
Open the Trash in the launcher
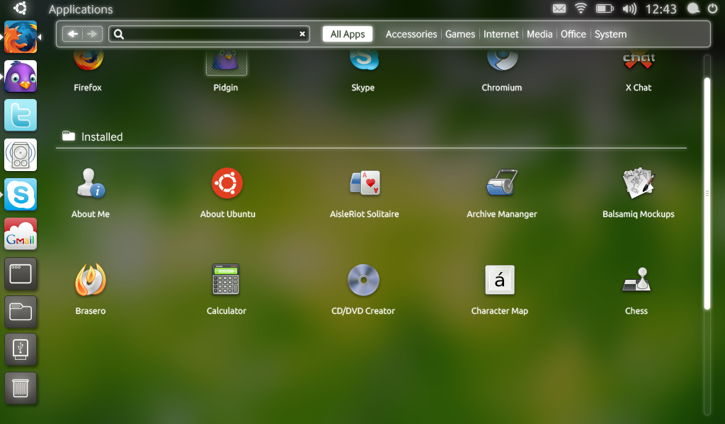(x=21, y=388)
